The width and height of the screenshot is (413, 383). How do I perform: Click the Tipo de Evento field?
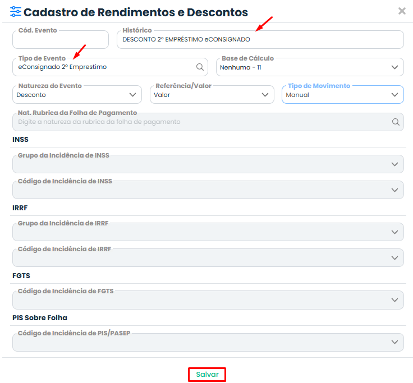point(110,67)
